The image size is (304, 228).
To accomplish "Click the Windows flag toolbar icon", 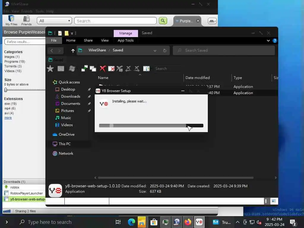I will [72, 69].
